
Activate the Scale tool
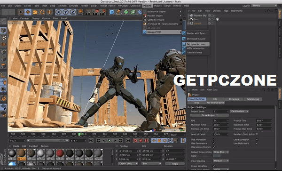(x=35, y=12)
